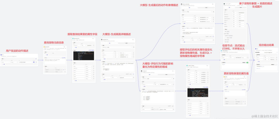
Task: Open more options on pet-query database node
Action: 65,47
